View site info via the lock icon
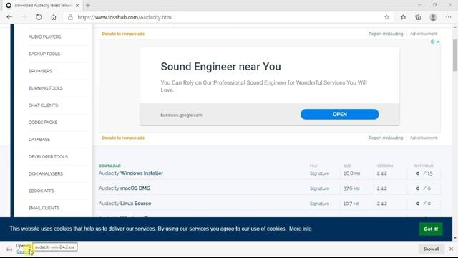Image resolution: width=458 pixels, height=258 pixels. tap(70, 17)
